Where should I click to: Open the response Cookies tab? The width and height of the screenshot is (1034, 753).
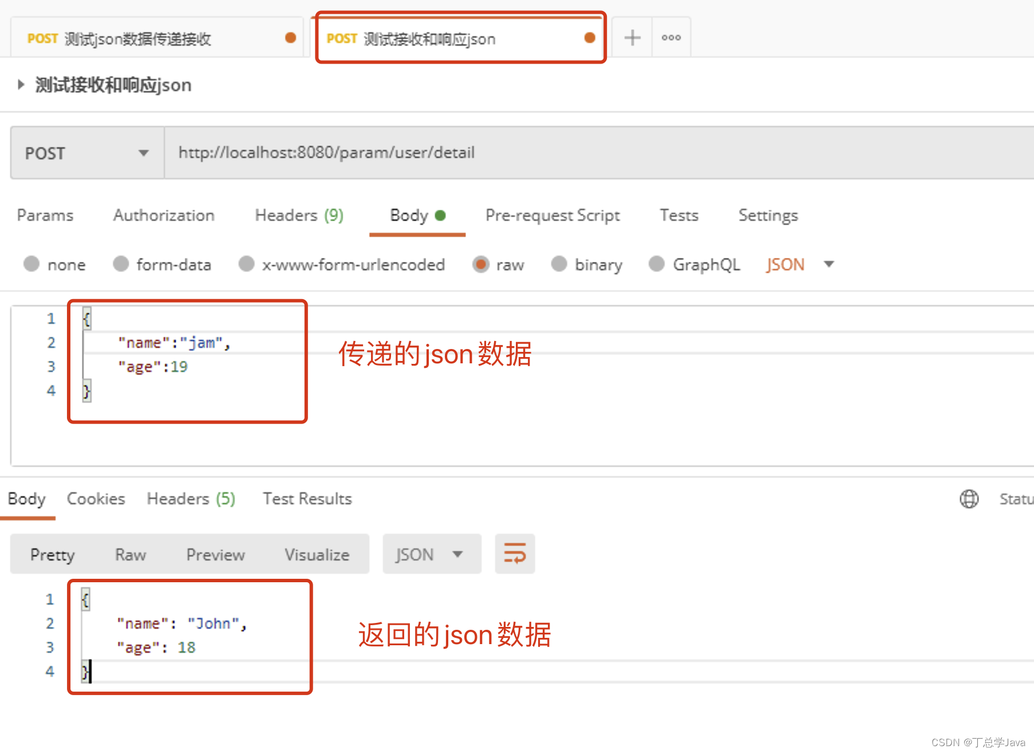(96, 499)
